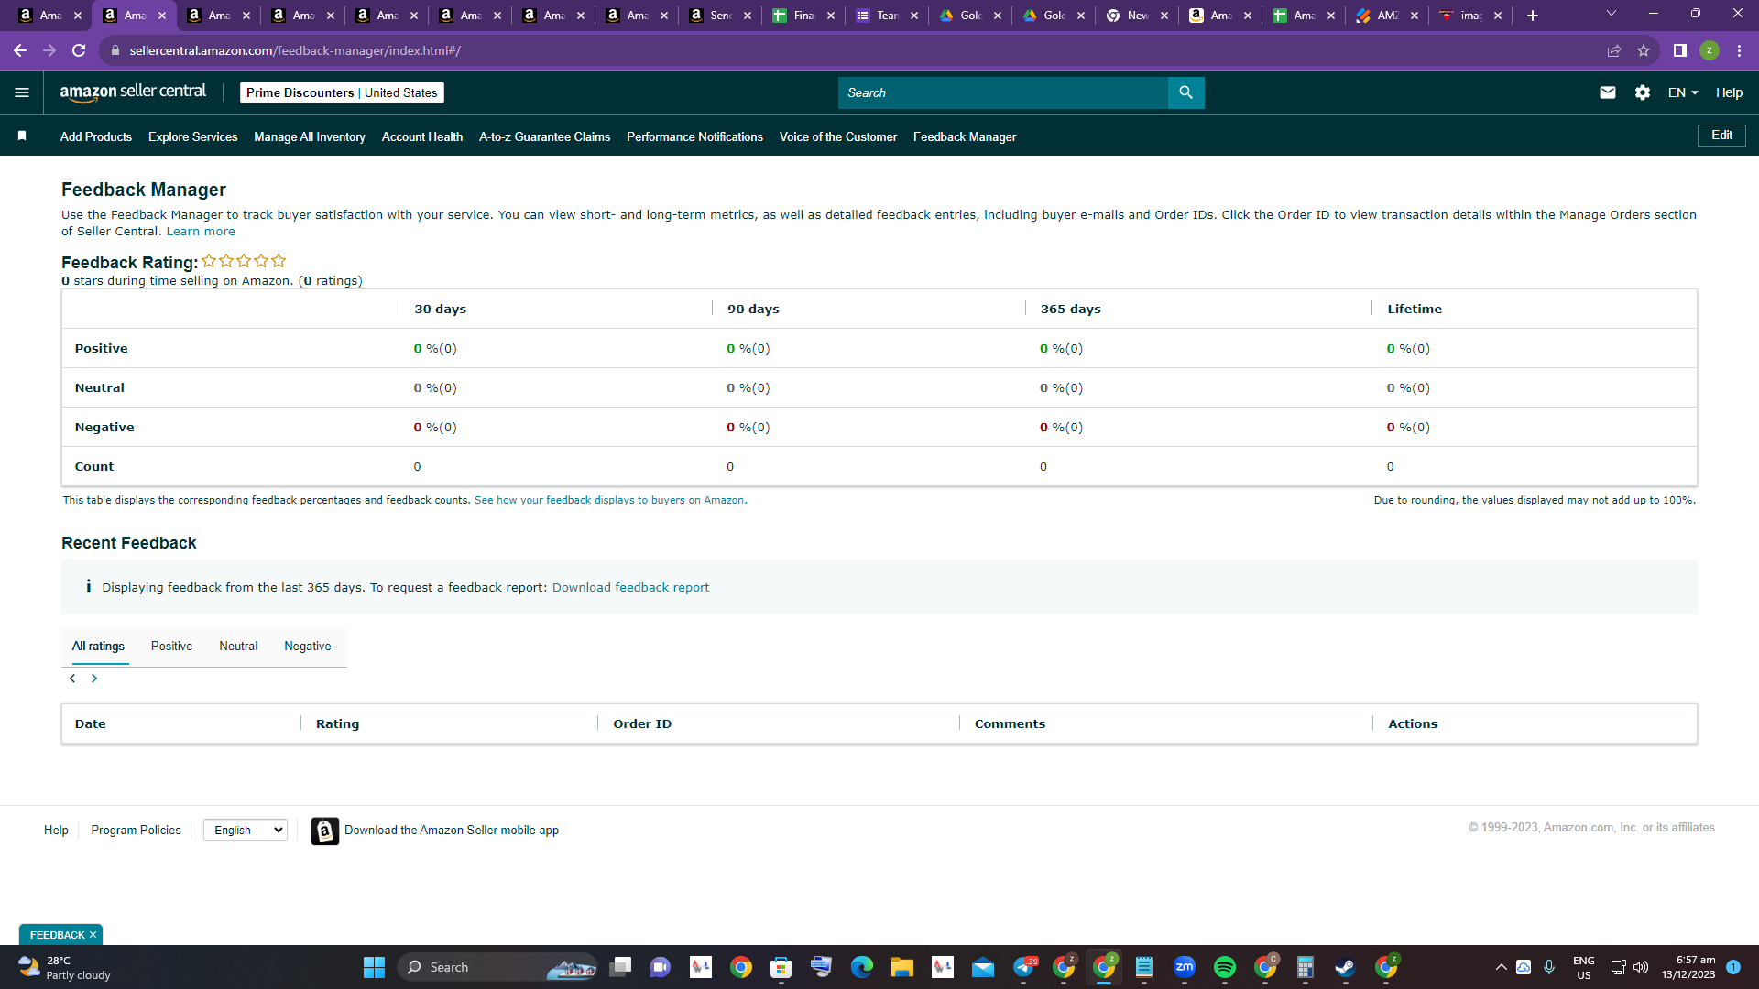Open a new browser tab

[x=1533, y=16]
